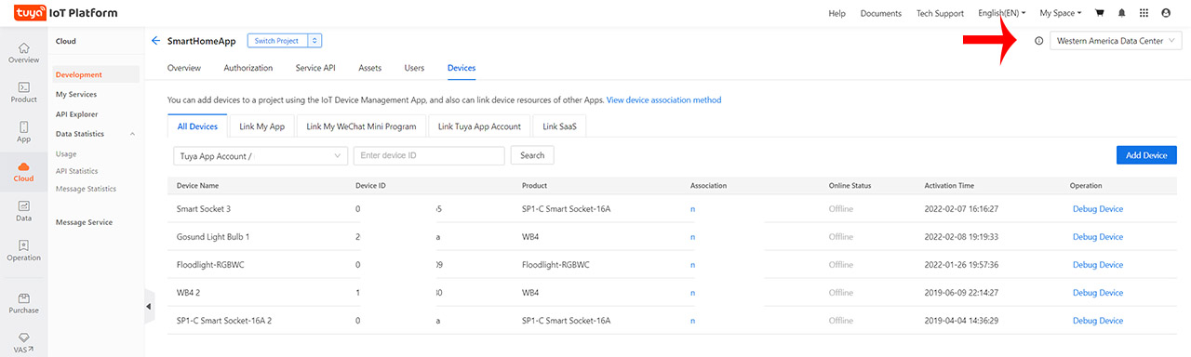The height and width of the screenshot is (357, 1191).
Task: Select the Cloud sidebar icon
Action: (x=23, y=171)
